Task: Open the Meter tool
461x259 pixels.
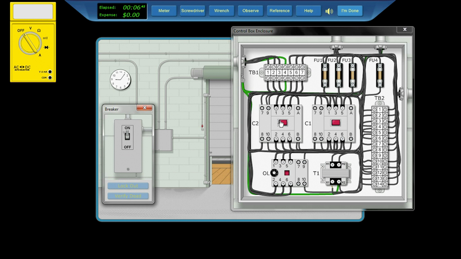Action: tap(164, 11)
